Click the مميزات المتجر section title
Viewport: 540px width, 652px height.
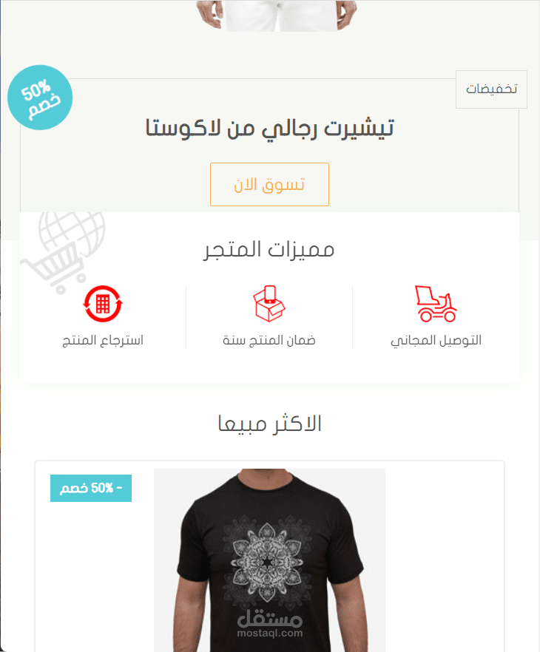[x=269, y=250]
